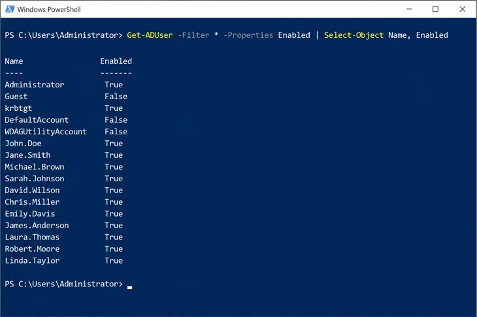The image size is (477, 317).
Task: Click the False value for Guest
Action: [x=116, y=97]
